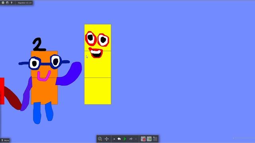The image size is (255, 143).
Task: Open help via top-left question mark icon
Action: click(x=12, y=3)
